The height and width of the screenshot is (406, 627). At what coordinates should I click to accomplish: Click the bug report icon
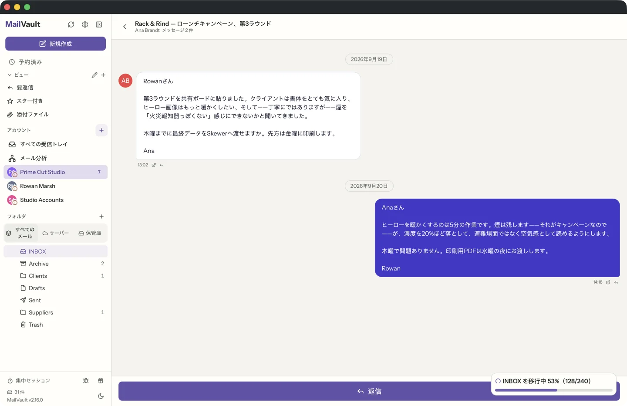click(x=86, y=381)
